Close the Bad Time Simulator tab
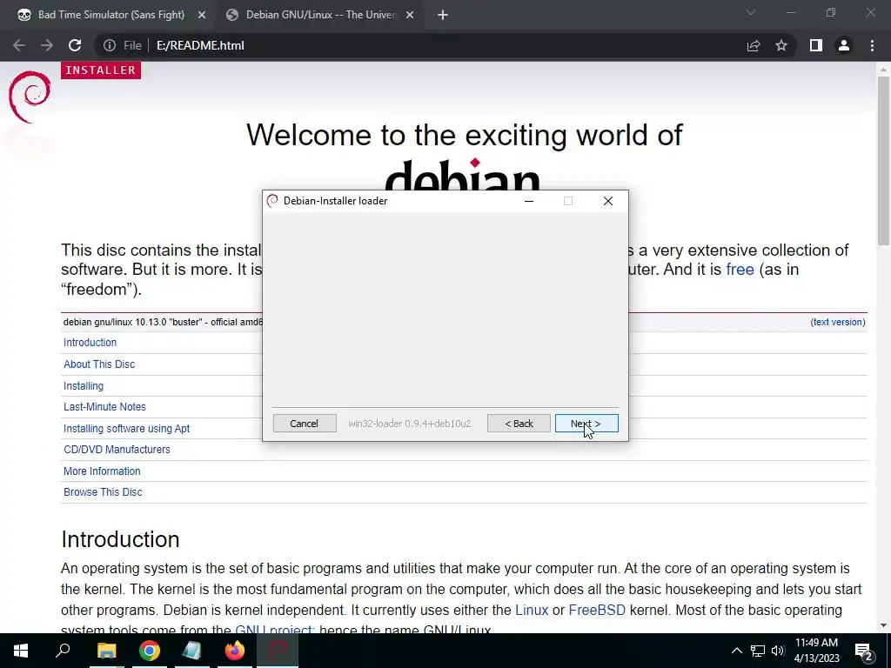The width and height of the screenshot is (891, 668). coord(202,15)
